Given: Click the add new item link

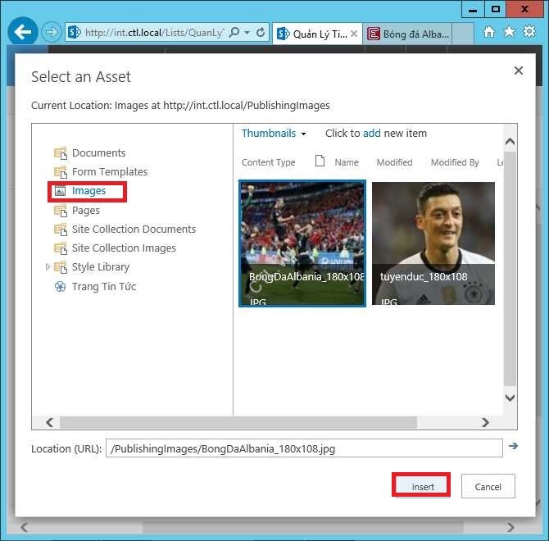Looking at the screenshot, I should pos(372,134).
